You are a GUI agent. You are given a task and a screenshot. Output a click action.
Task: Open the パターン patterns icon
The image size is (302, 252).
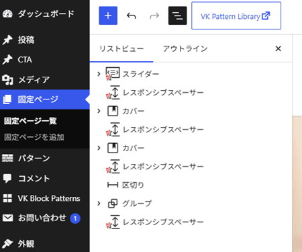pyautogui.click(x=7, y=159)
